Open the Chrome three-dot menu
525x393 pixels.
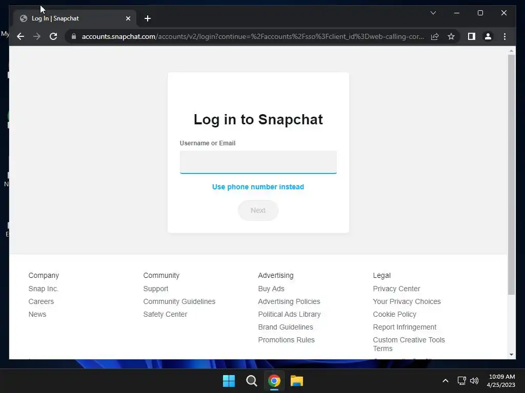click(504, 36)
